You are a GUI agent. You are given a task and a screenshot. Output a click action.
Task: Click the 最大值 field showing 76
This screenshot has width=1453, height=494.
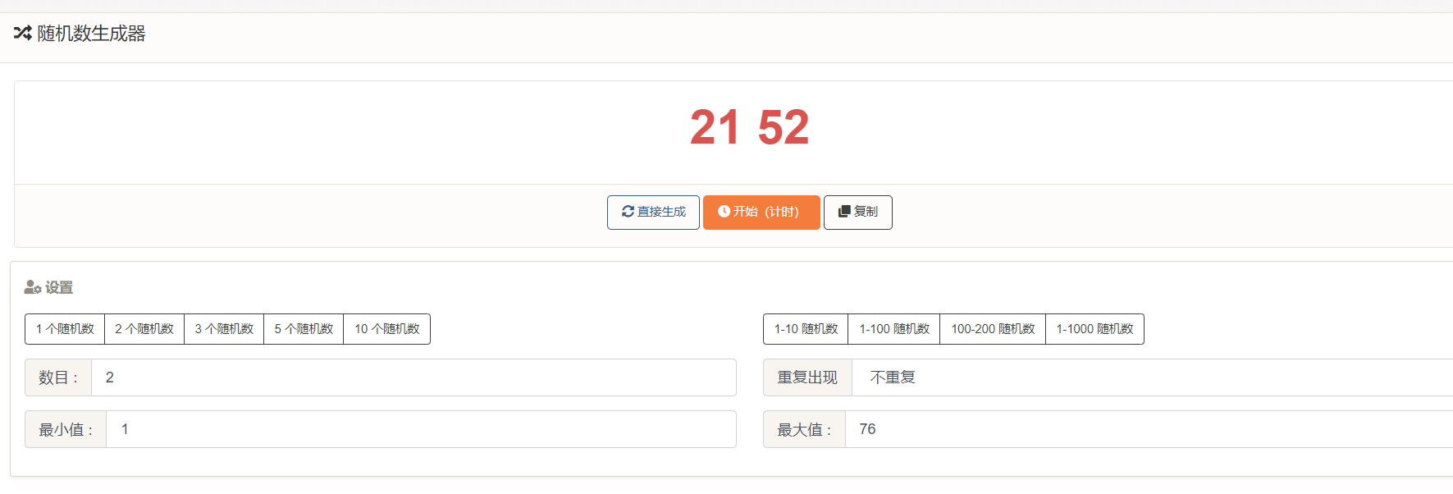(x=1149, y=429)
